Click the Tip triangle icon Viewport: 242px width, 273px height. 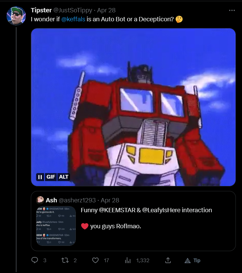(187, 260)
